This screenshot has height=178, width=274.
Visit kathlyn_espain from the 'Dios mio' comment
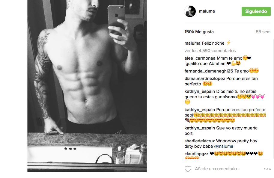coord(200,91)
